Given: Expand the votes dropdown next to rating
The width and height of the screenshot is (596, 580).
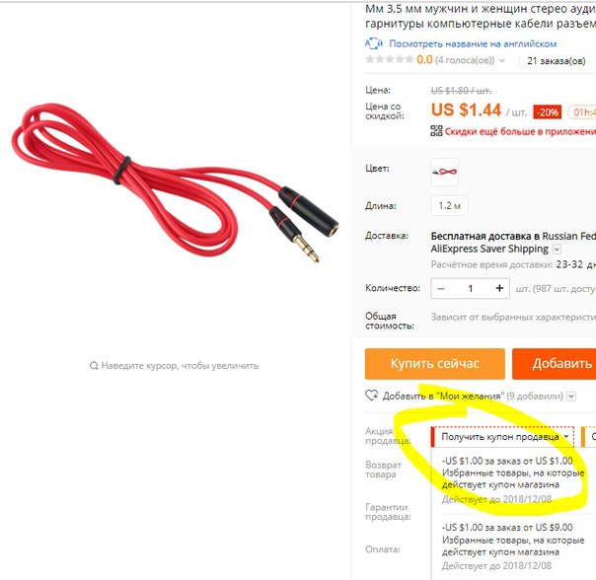Looking at the screenshot, I should [x=502, y=60].
